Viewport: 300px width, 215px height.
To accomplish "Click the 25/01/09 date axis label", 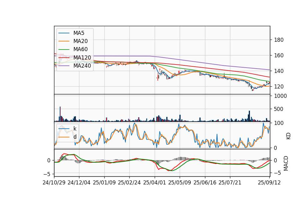I will 104,183.
